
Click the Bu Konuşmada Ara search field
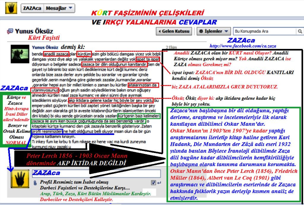coord(265,31)
